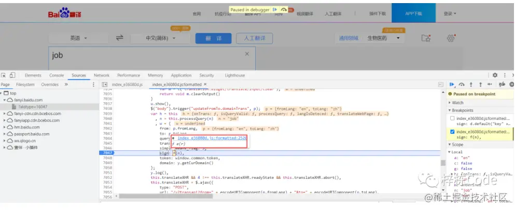Open the source language English dropdown
Screen dimensions: 515x210
[x=78, y=38]
